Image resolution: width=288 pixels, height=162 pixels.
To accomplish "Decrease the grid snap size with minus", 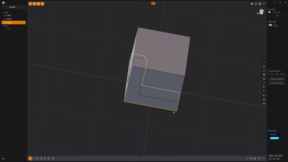I will pyautogui.click(x=270, y=16).
